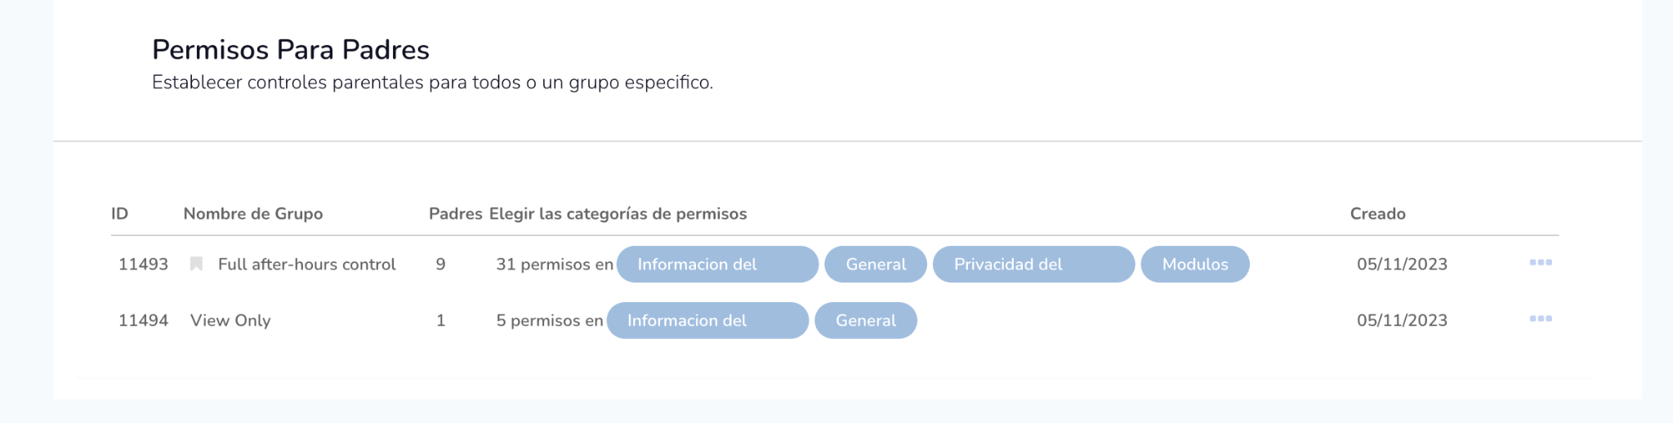Open the View Only group name

click(x=230, y=321)
